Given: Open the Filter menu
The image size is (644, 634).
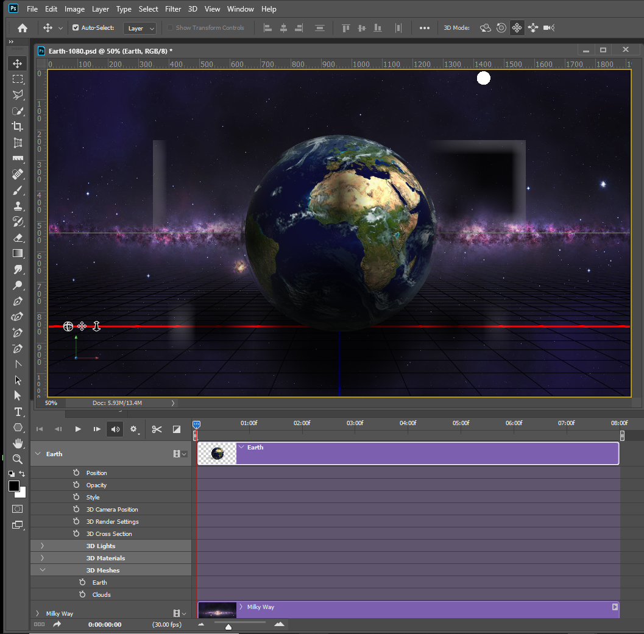Looking at the screenshot, I should [x=173, y=9].
